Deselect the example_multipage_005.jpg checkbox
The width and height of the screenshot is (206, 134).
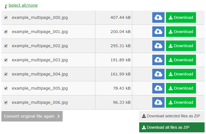pos(6,88)
